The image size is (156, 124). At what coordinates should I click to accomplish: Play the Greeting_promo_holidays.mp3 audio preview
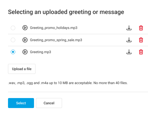click(25, 28)
